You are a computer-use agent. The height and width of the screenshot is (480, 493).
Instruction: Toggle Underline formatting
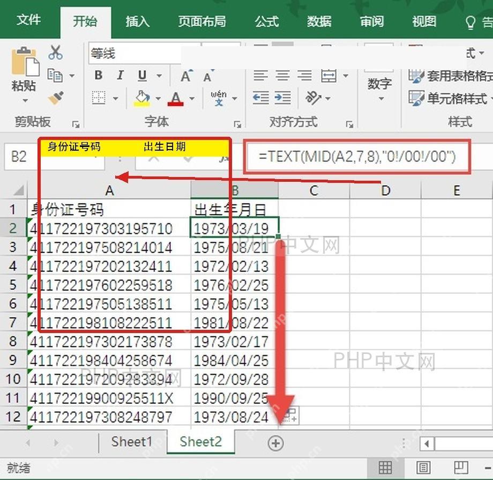pyautogui.click(x=142, y=76)
